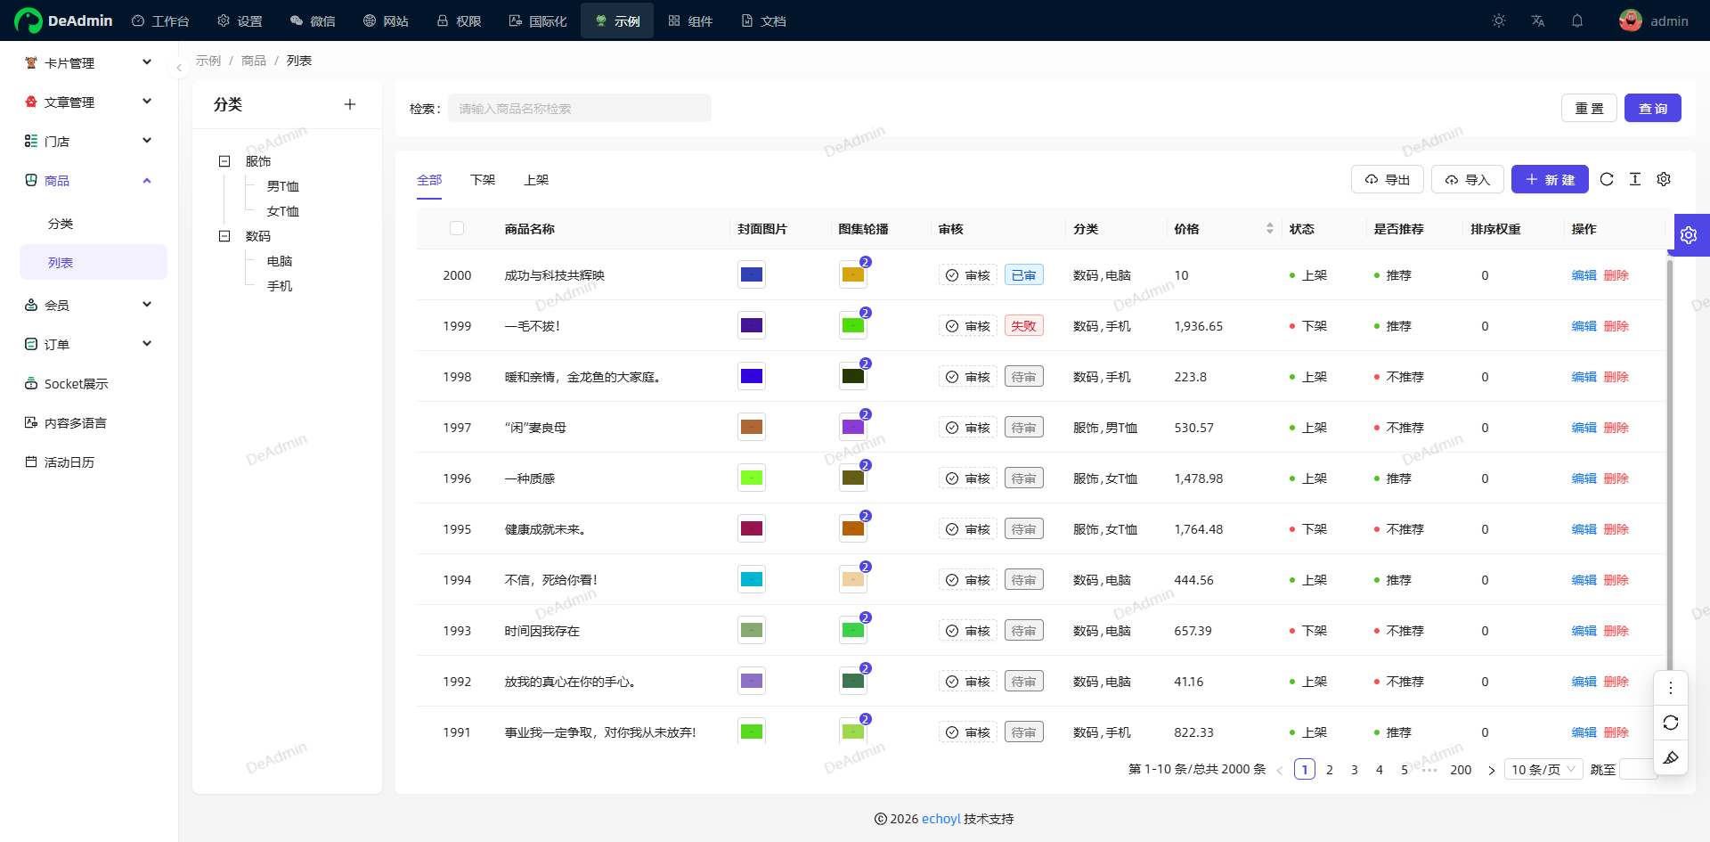Switch to the 下架 tab
Viewport: 1710px width, 842px height.
point(483,180)
